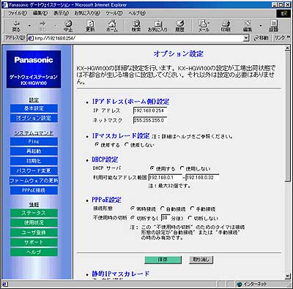Choose 常時接続 connection type radio
The width and height of the screenshot is (293, 289).
click(x=133, y=209)
